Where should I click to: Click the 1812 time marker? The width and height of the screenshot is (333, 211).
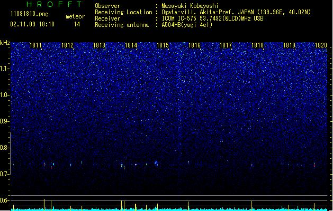click(67, 45)
